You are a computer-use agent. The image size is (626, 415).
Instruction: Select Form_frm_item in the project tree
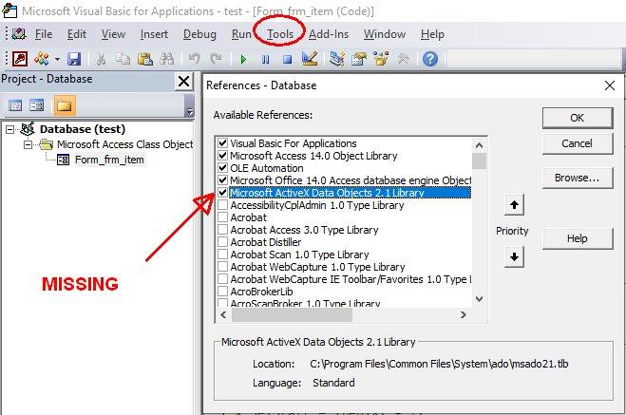click(x=109, y=160)
